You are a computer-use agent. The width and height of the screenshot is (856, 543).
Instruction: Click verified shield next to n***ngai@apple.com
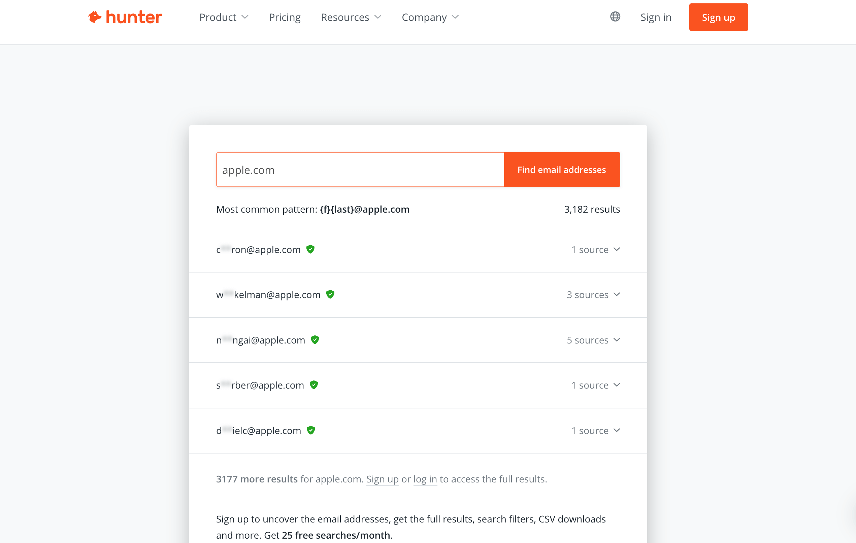(315, 340)
